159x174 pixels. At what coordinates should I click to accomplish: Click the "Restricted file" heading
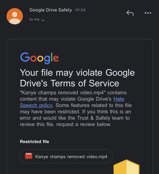pyautogui.click(x=34, y=142)
